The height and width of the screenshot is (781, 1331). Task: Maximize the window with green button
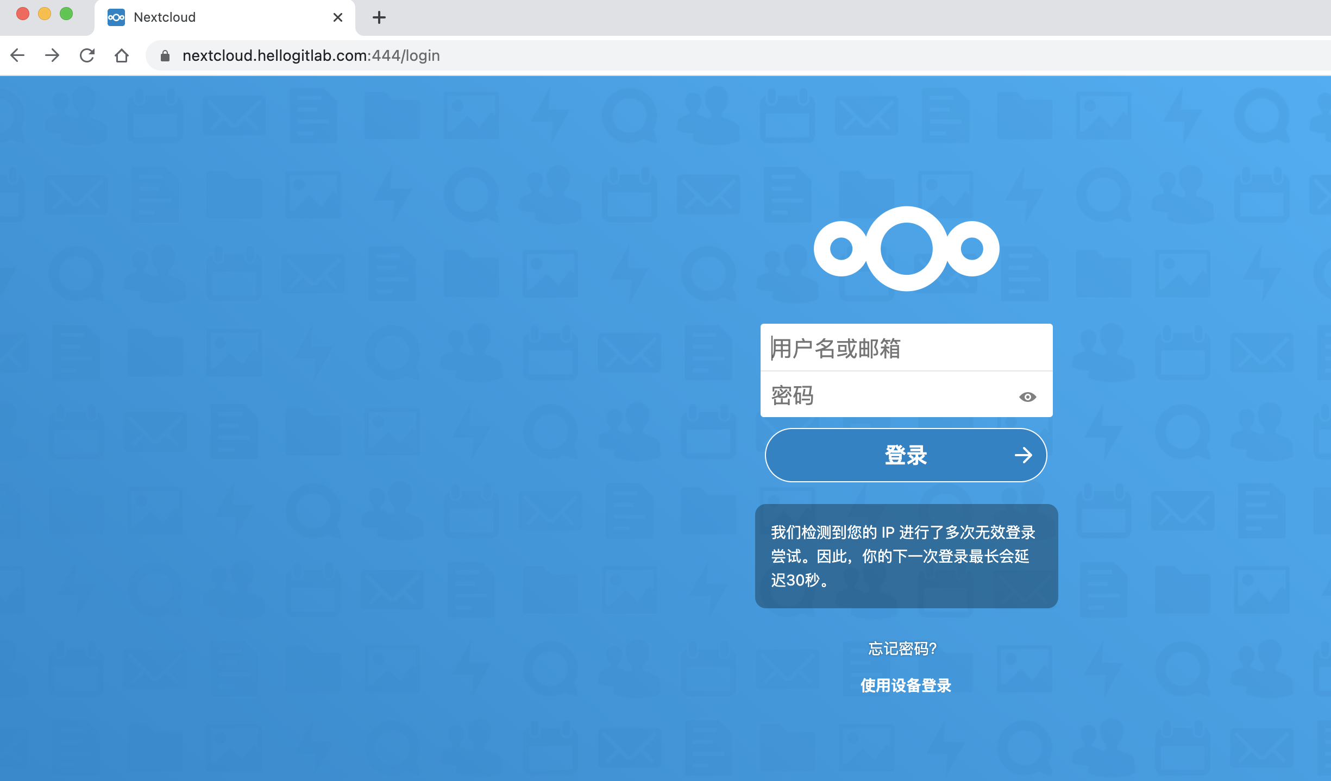point(66,14)
